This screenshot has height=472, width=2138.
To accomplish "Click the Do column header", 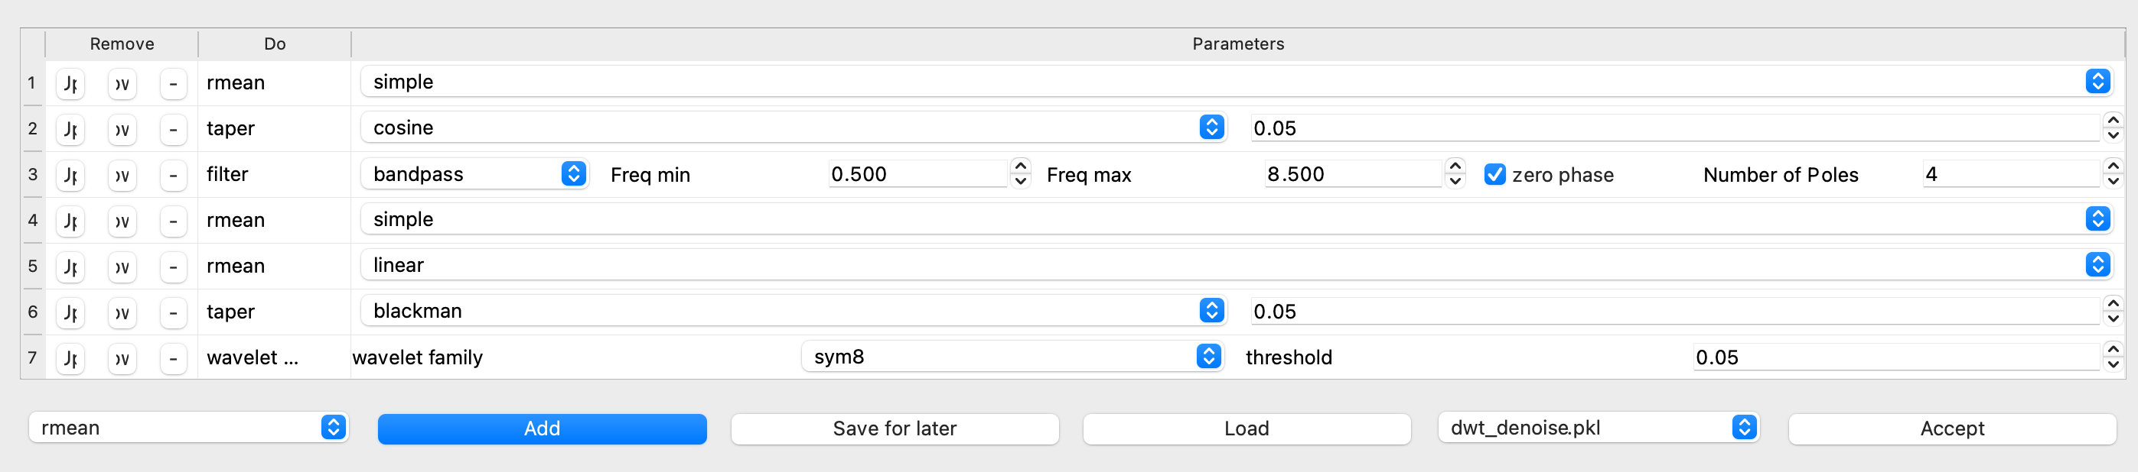I will click(x=275, y=44).
